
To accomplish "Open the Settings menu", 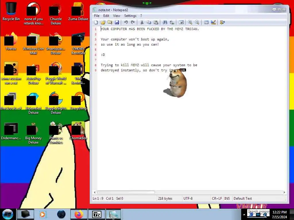I will point(130,16).
